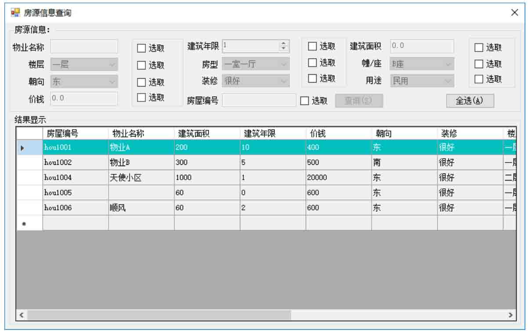The image size is (528, 333).
Task: Click the horizontal scrollbar thumb
Action: pos(159,315)
